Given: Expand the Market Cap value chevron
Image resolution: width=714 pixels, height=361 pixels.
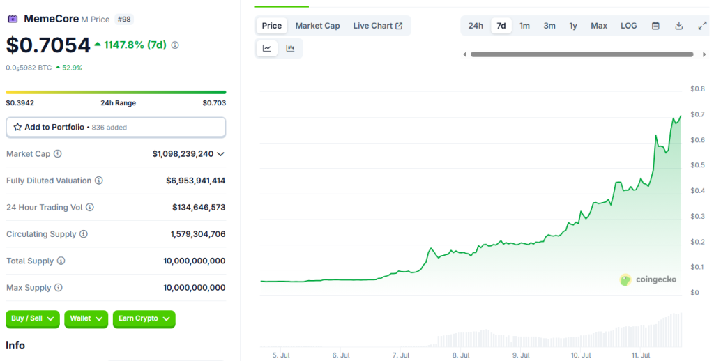Looking at the screenshot, I should click(x=221, y=154).
